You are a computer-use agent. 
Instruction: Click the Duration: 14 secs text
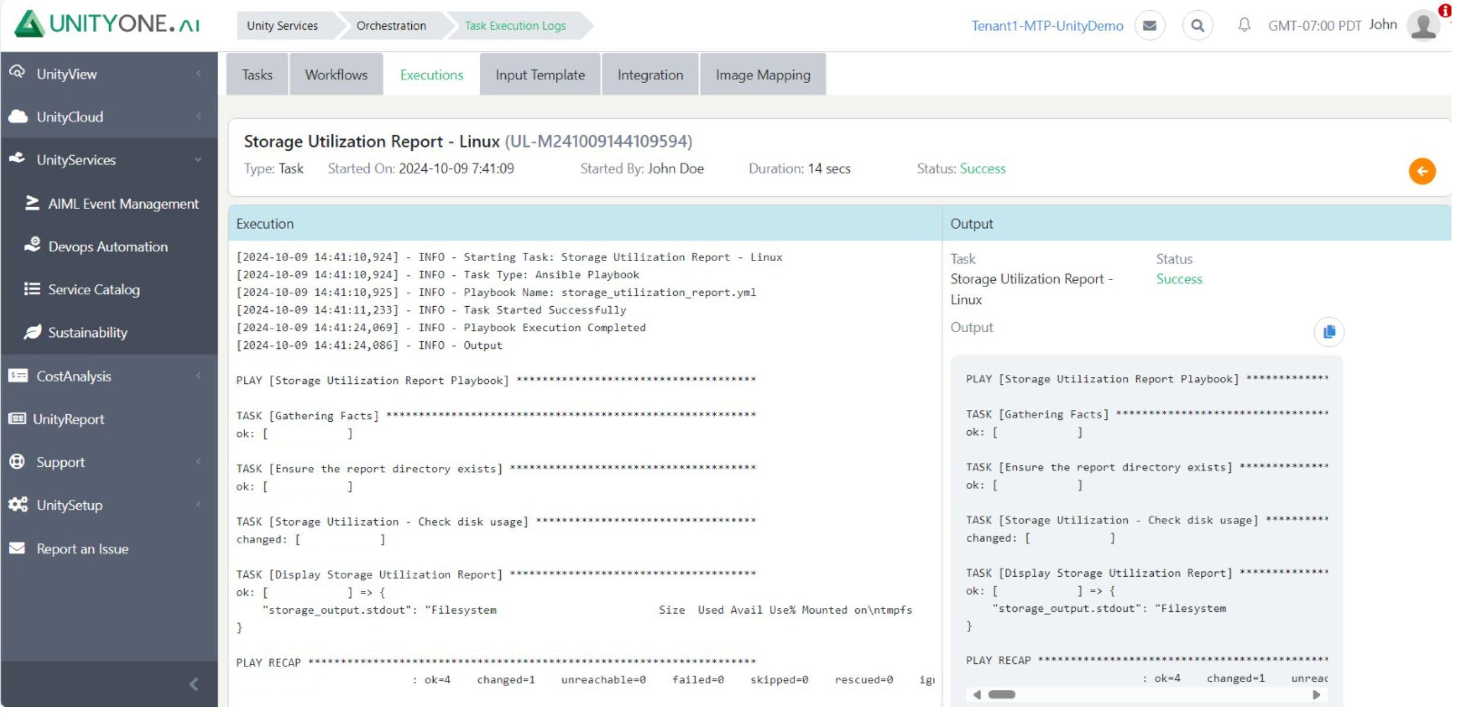[x=799, y=169]
